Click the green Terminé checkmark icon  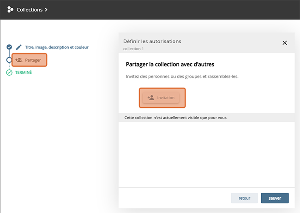click(x=9, y=72)
